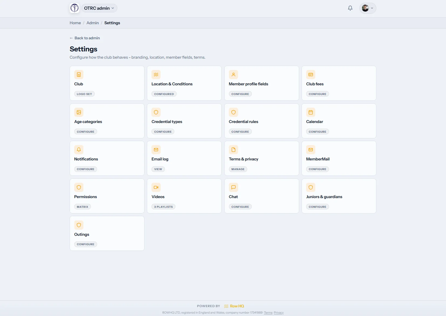Click the Outings shield icon
The image size is (446, 316).
pyautogui.click(x=79, y=225)
